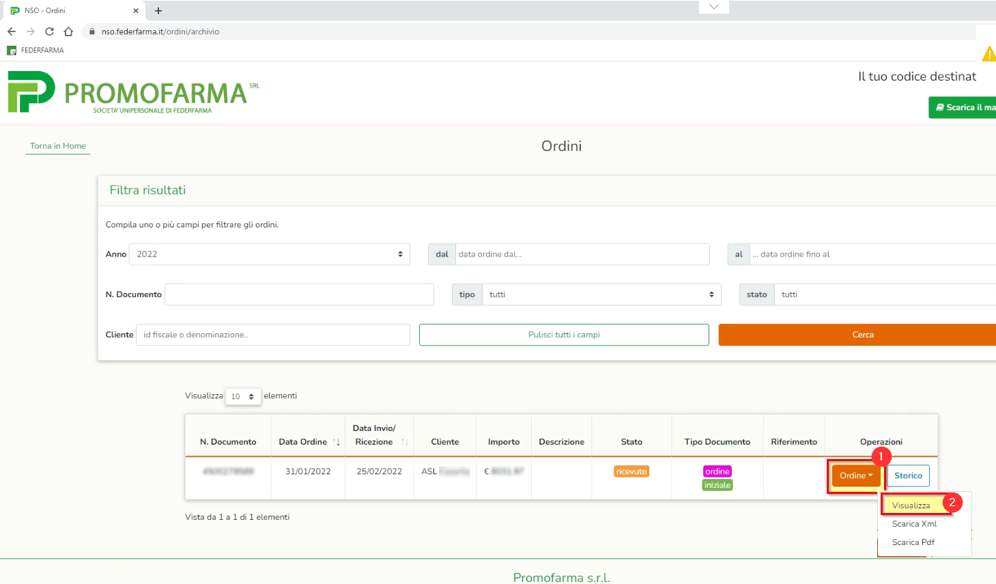Image resolution: width=996 pixels, height=584 pixels.
Task: Toggle the orange Ordine dropdown button
Action: (x=855, y=475)
